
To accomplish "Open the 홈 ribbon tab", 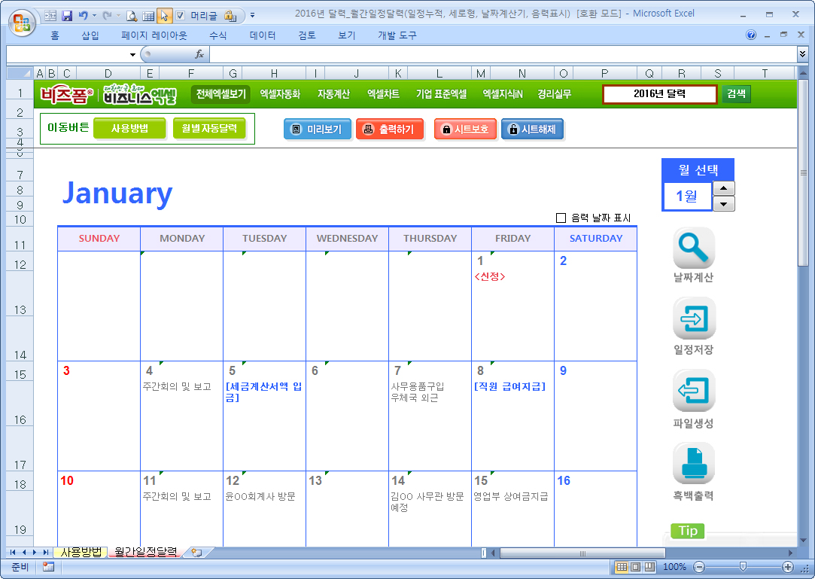I will coord(55,35).
